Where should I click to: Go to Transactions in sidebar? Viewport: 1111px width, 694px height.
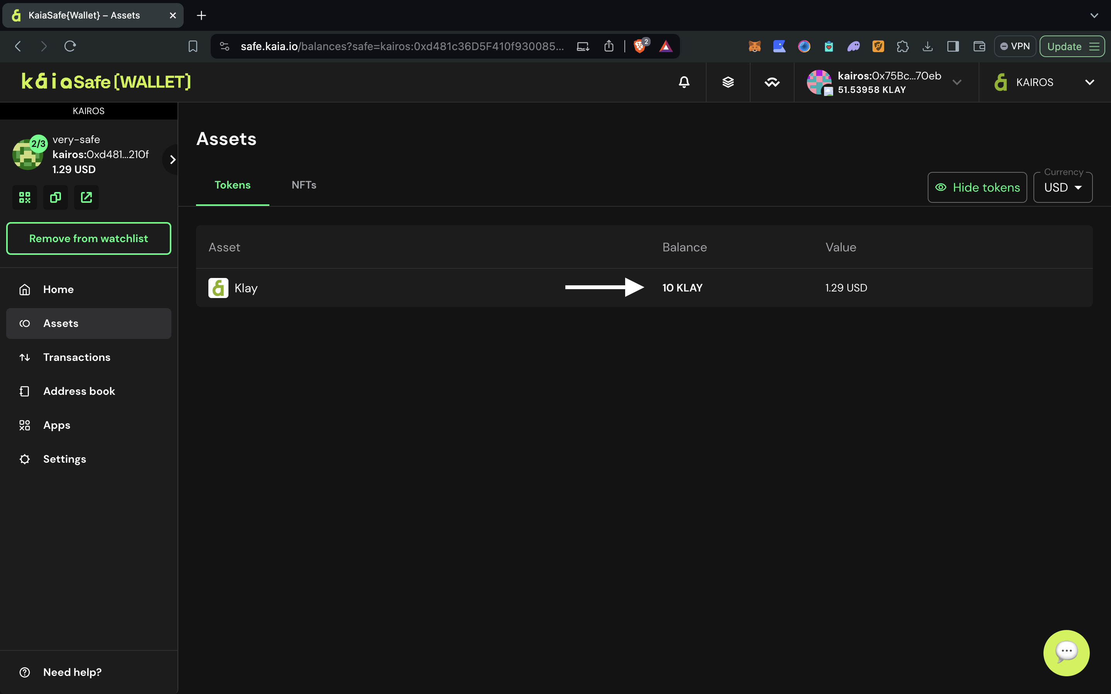tap(77, 357)
